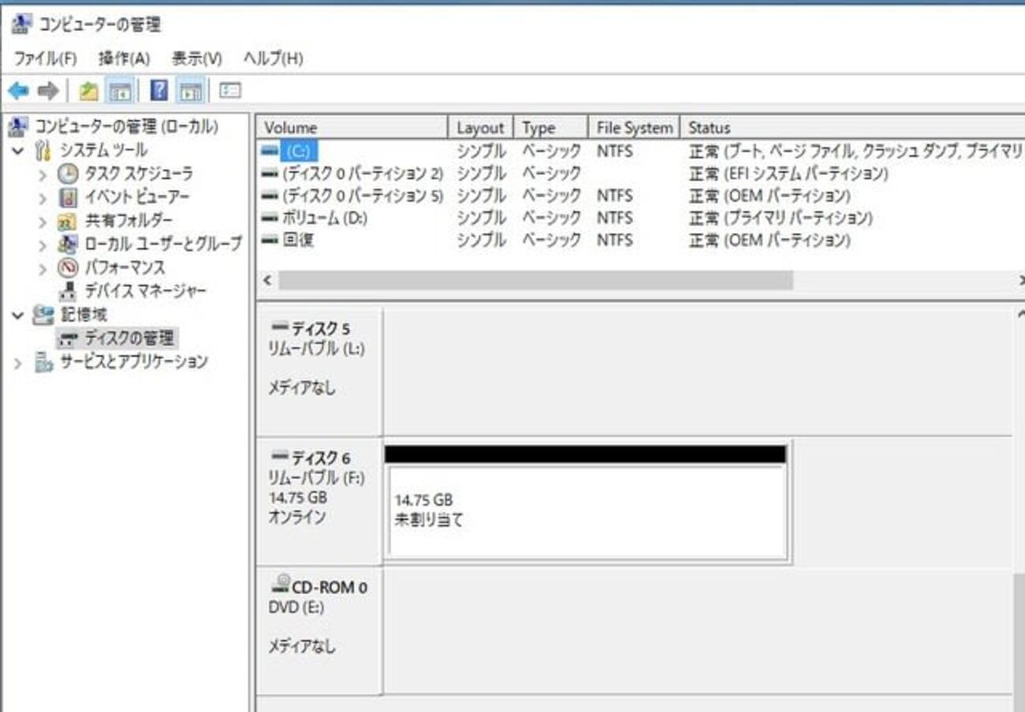Expand the 共有フォルダー node
Screen dimensions: 1025x712
coord(43,221)
